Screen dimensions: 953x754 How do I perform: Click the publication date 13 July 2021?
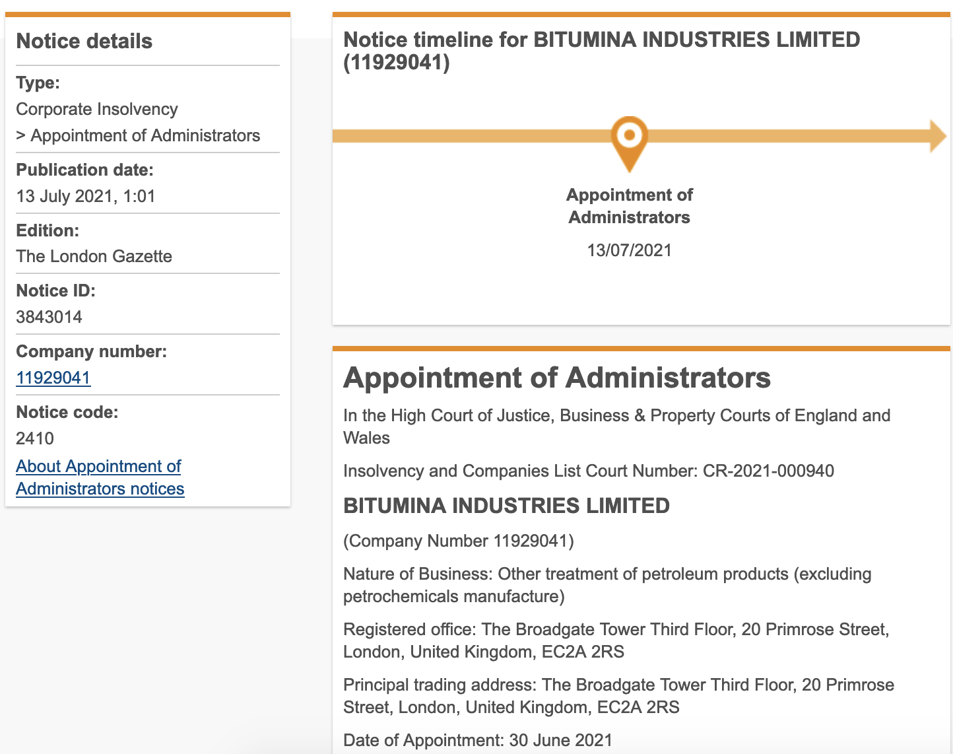click(85, 196)
